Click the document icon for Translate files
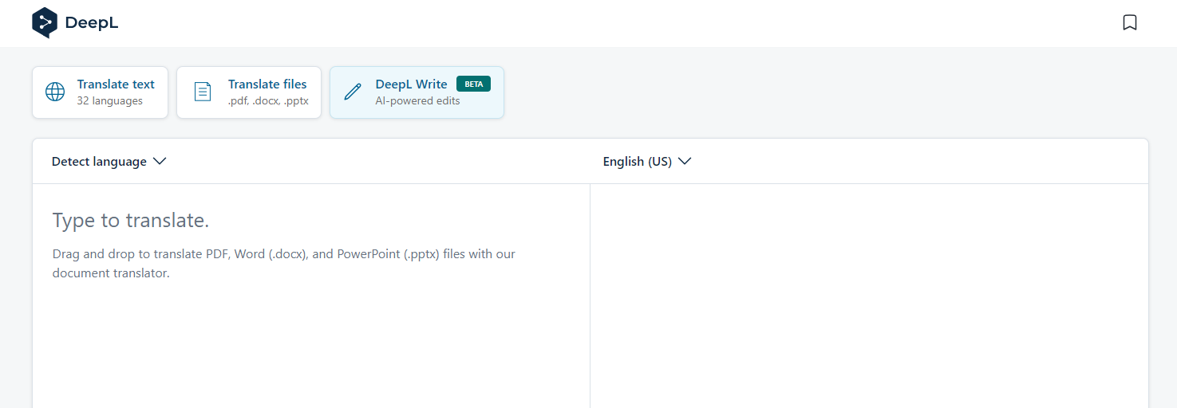This screenshot has width=1177, height=408. pyautogui.click(x=203, y=92)
